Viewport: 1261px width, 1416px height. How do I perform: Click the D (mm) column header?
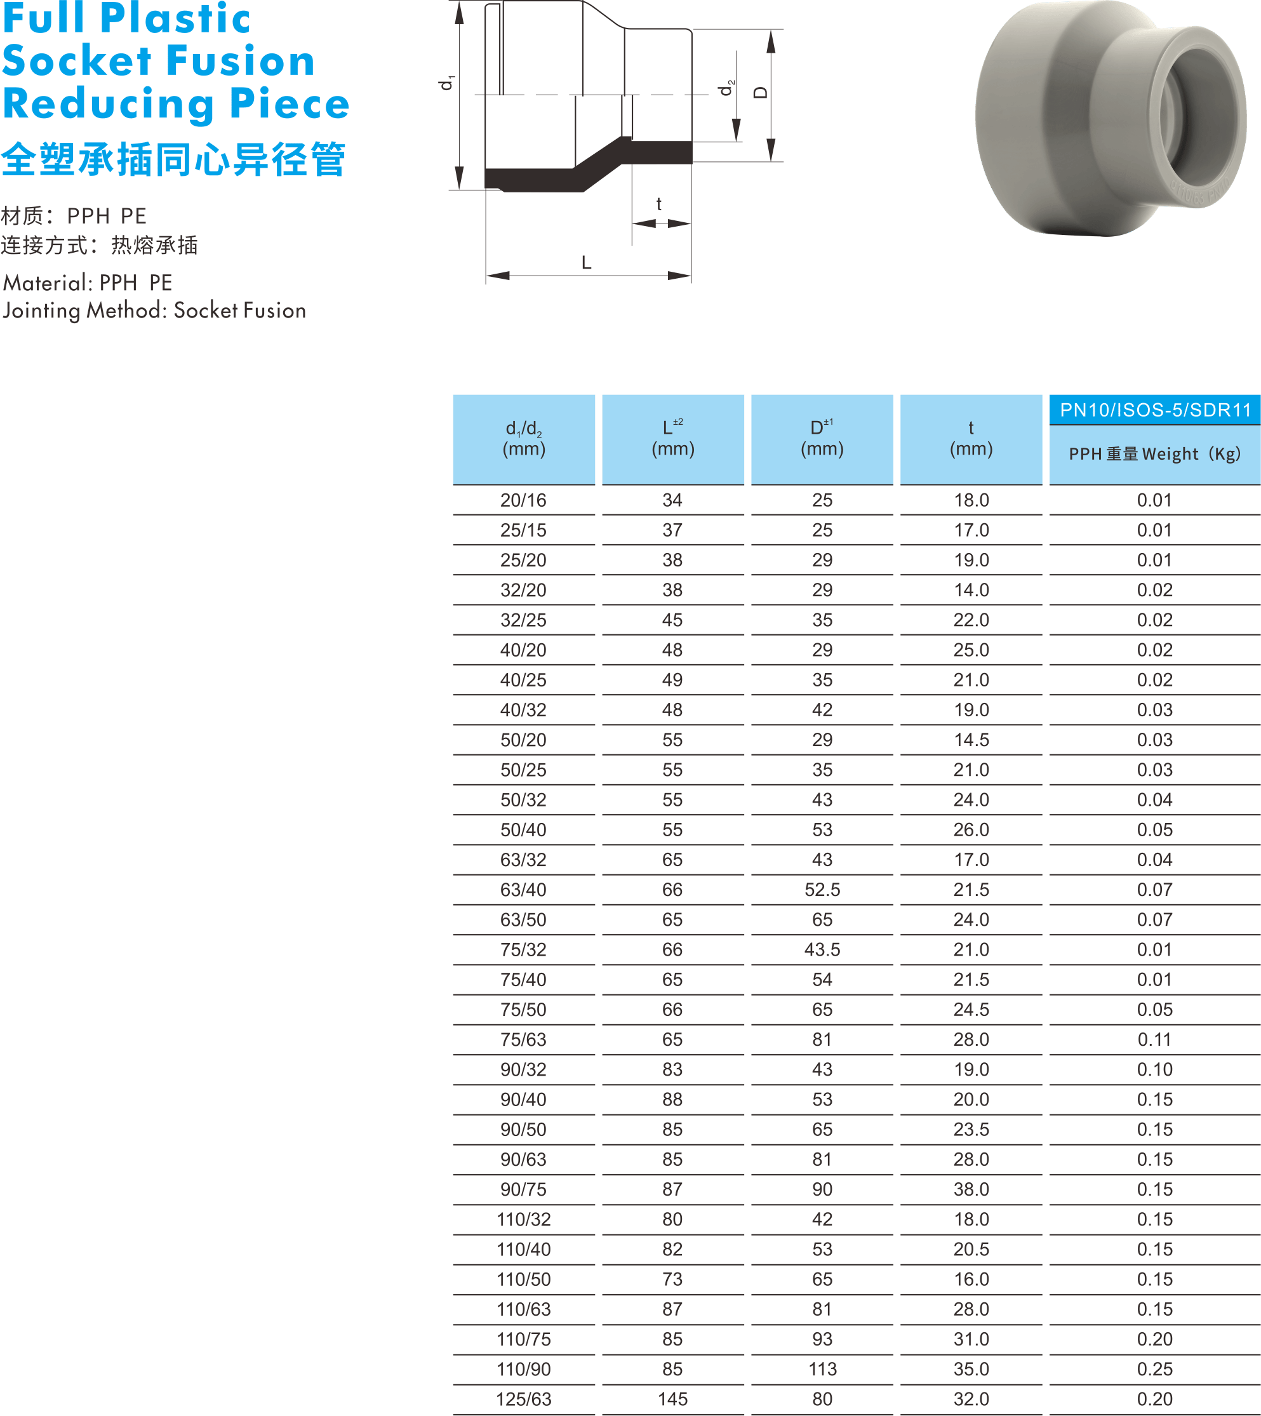(x=822, y=439)
